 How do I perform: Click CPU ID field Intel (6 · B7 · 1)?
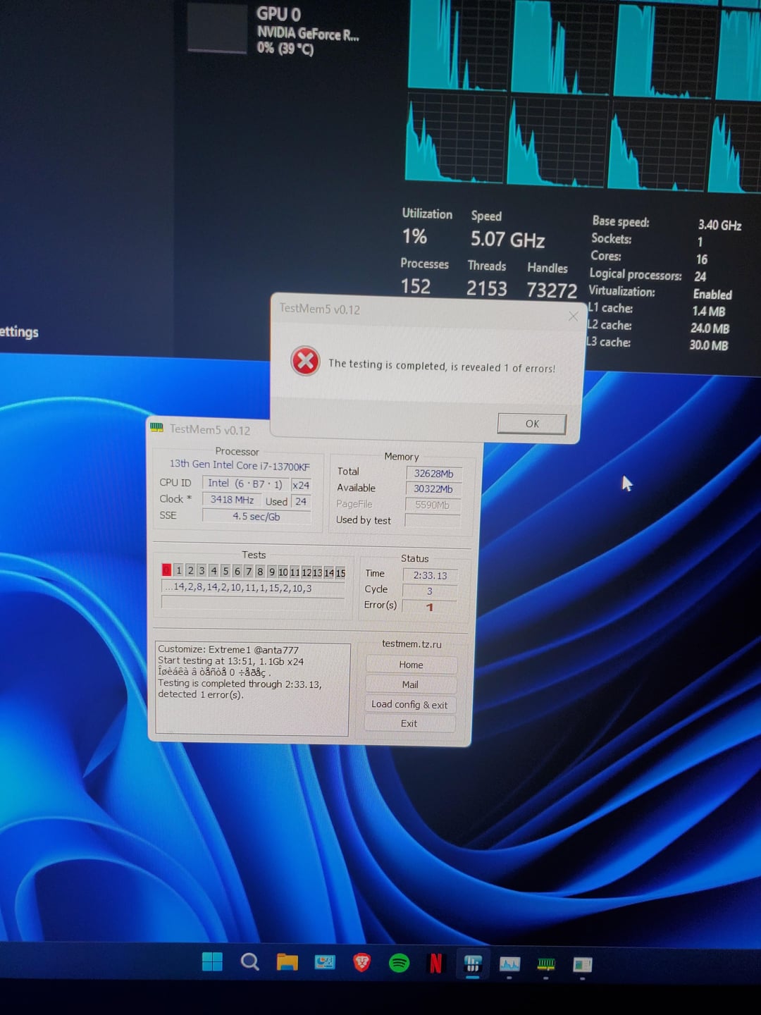pos(245,483)
